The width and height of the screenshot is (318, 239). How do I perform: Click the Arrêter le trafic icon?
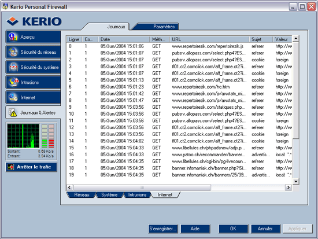coord(11,167)
